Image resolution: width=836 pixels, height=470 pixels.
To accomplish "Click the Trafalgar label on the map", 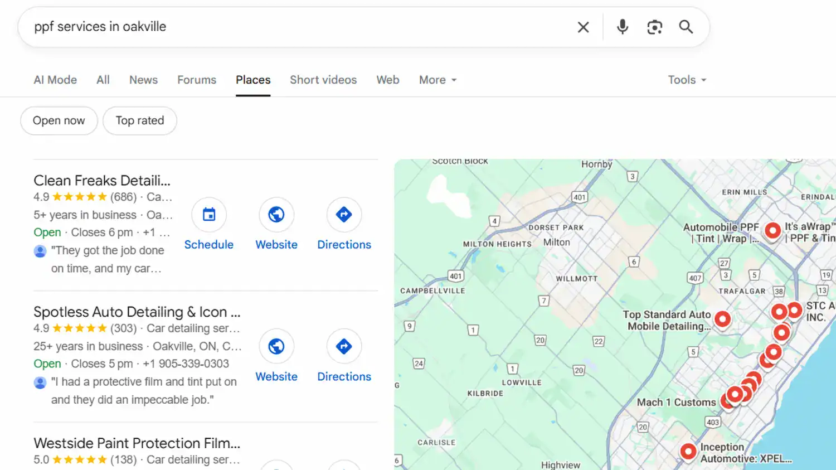I will (742, 291).
